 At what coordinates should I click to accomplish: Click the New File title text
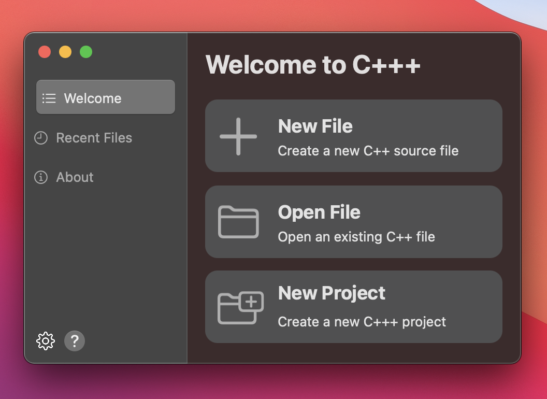[x=315, y=126]
